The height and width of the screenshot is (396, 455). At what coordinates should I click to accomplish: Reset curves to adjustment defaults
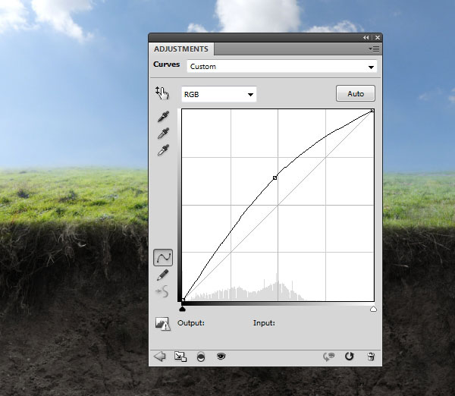pos(350,357)
